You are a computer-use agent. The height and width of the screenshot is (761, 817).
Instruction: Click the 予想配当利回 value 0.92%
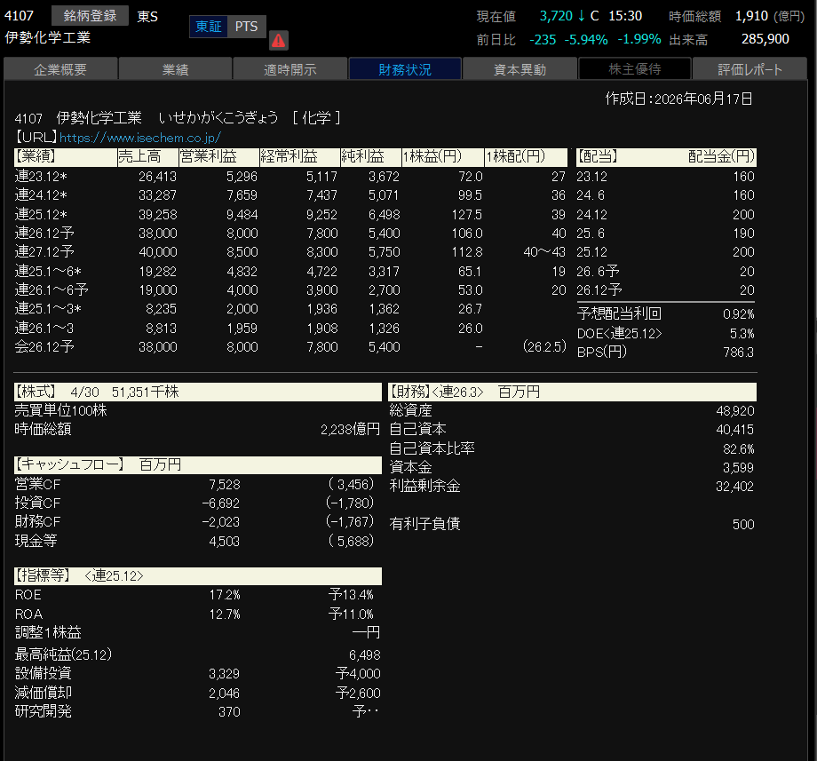coord(738,314)
